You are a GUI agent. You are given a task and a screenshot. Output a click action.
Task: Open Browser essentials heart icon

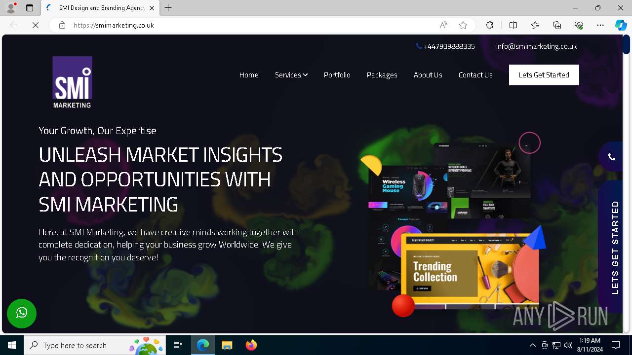(579, 25)
